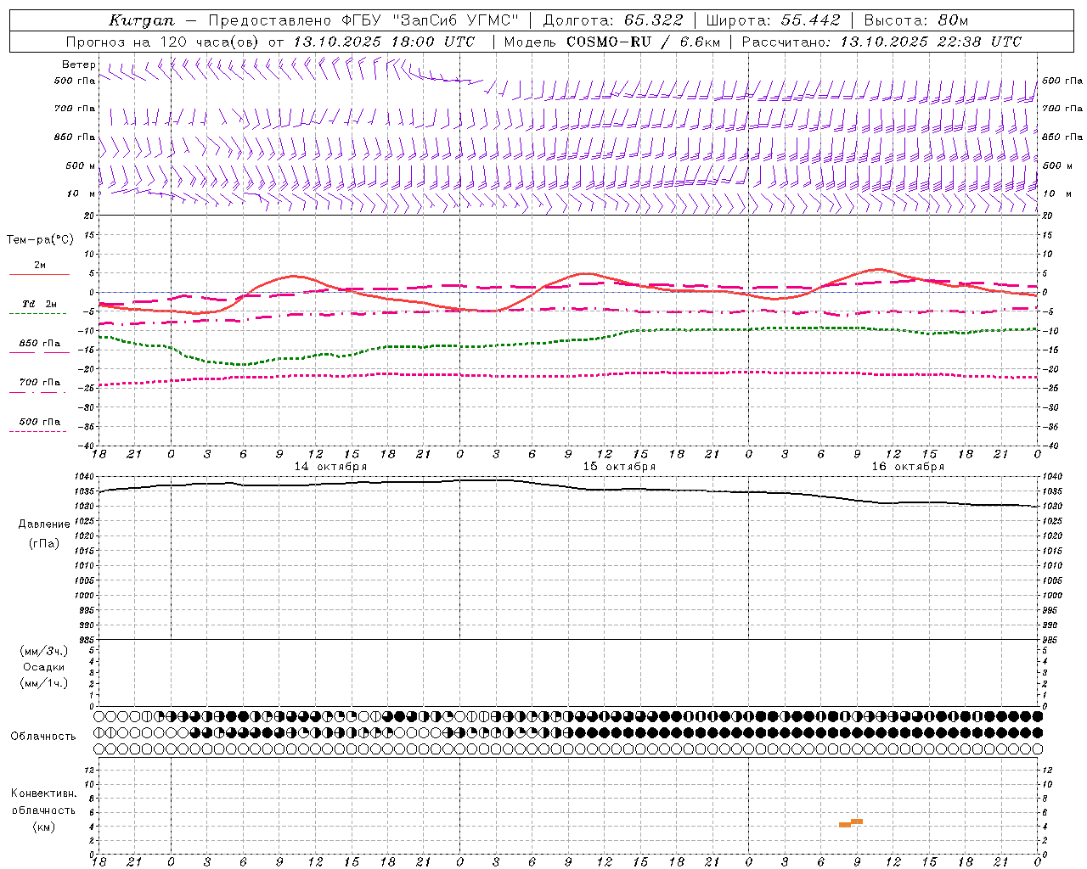
Task: Click the "Осадки" precipitation label
Action: (44, 667)
